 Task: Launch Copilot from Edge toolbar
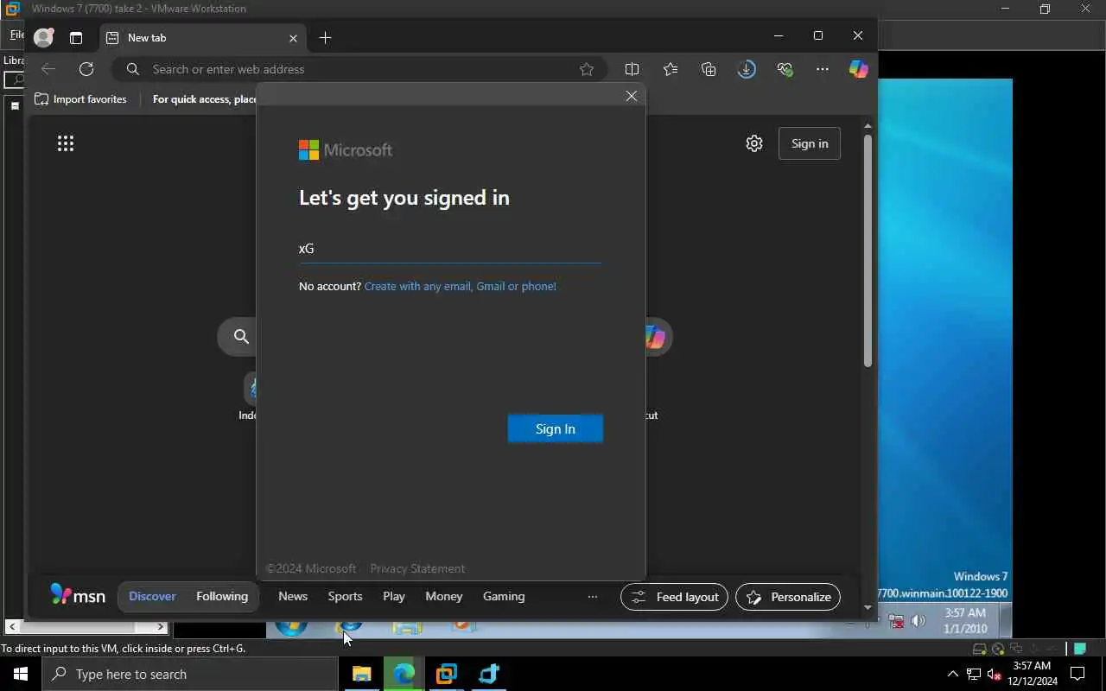point(858,69)
